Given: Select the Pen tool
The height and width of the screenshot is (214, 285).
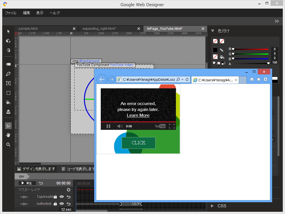Looking at the screenshot, I should coord(8,74).
